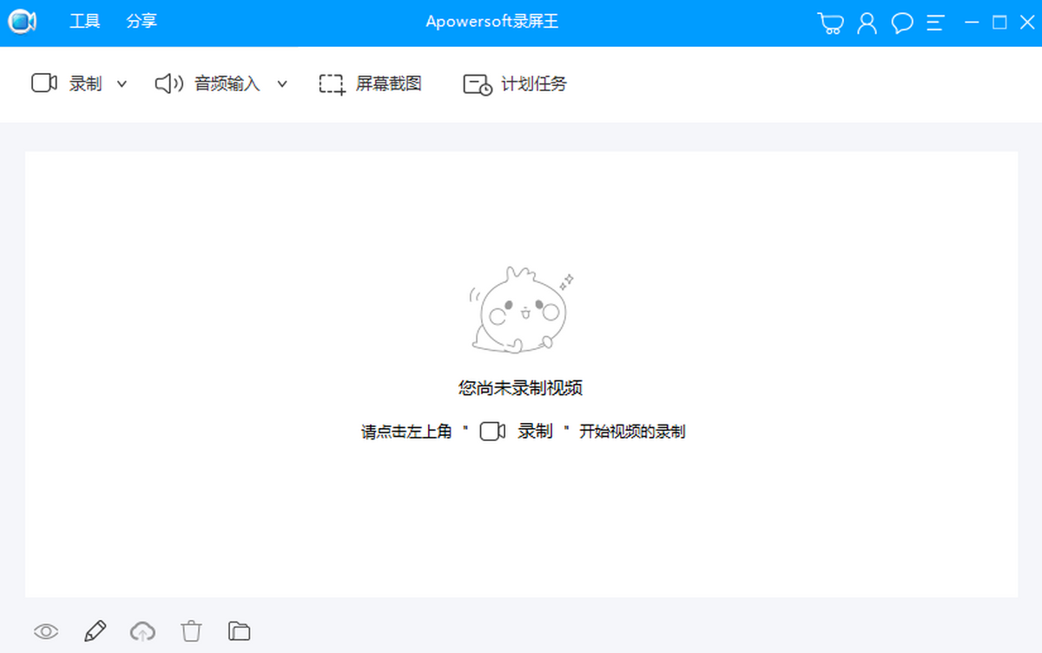Minimize the Apowersoft window
The height and width of the screenshot is (653, 1042).
pyautogui.click(x=973, y=23)
